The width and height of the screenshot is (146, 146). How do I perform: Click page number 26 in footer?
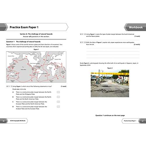click(4, 121)
